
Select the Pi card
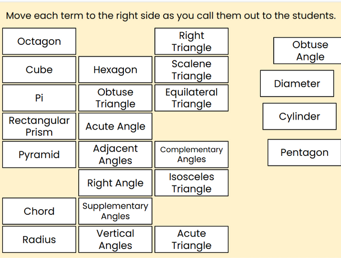[39, 98]
